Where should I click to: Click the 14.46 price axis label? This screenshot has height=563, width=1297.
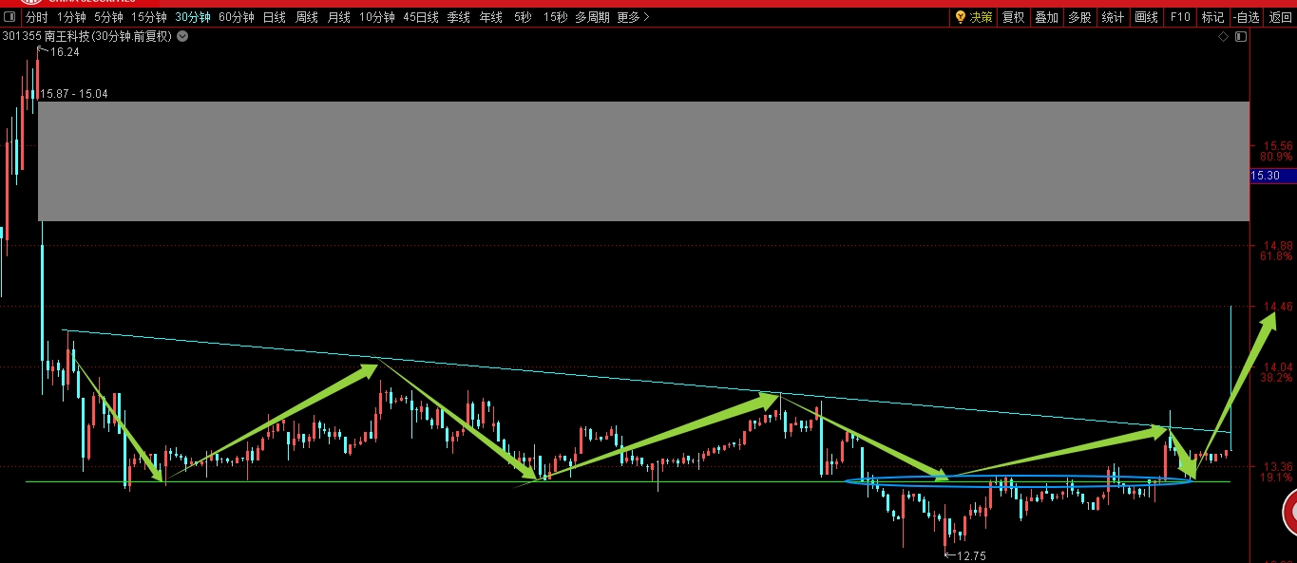(1278, 307)
